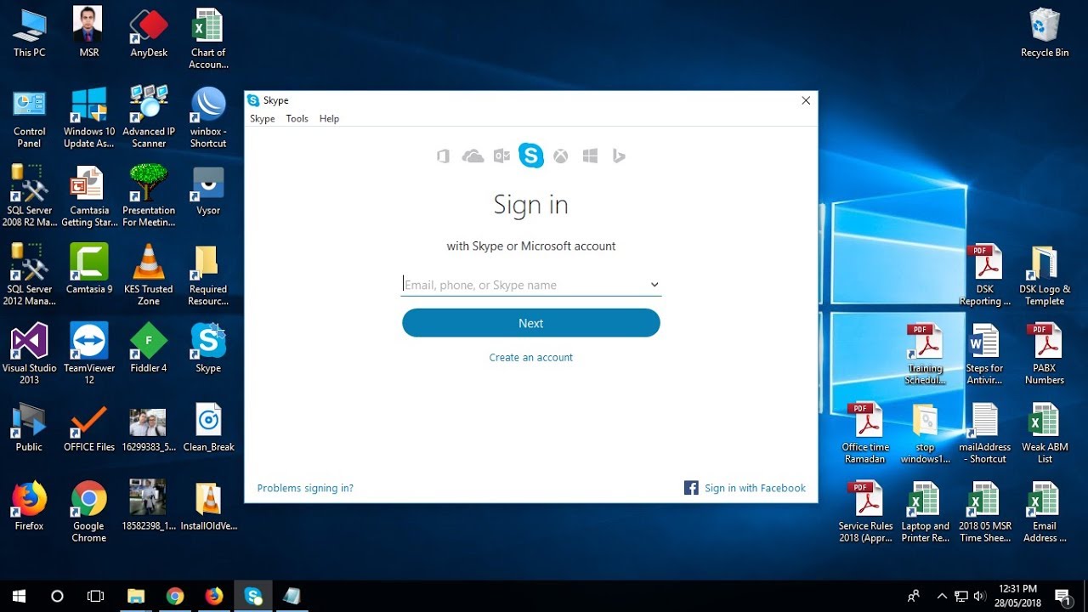The width and height of the screenshot is (1088, 612).
Task: Click the Windows logo icon in Skype header
Action: click(x=590, y=156)
